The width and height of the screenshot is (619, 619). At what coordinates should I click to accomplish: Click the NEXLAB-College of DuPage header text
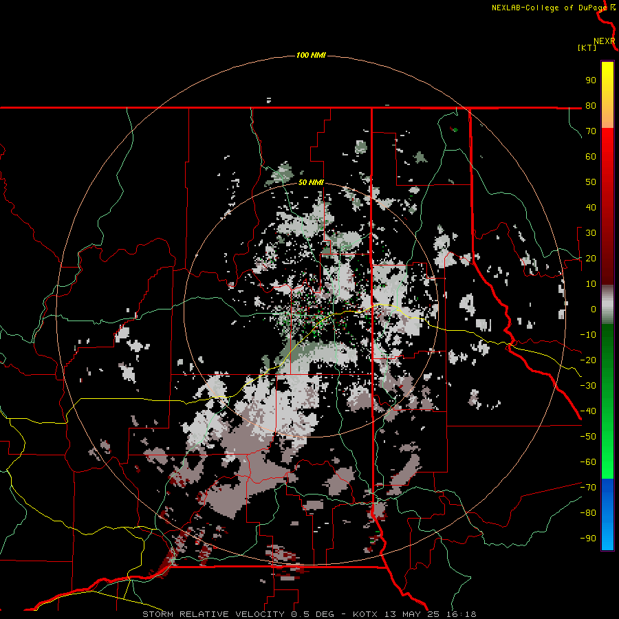point(549,8)
